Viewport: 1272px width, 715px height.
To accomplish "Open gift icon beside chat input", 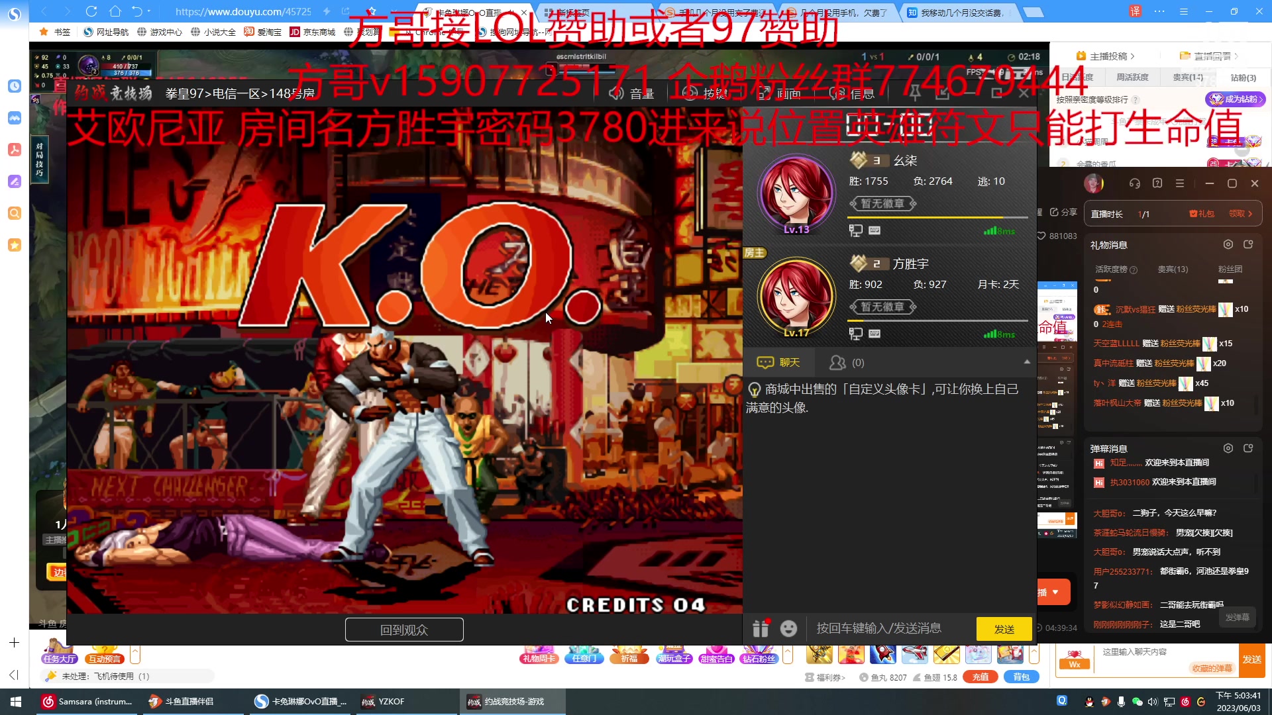I will pos(761,628).
